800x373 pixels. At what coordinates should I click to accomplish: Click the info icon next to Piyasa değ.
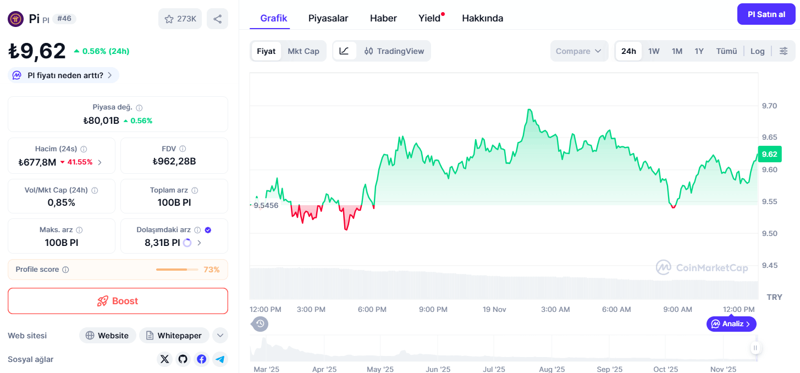click(139, 108)
